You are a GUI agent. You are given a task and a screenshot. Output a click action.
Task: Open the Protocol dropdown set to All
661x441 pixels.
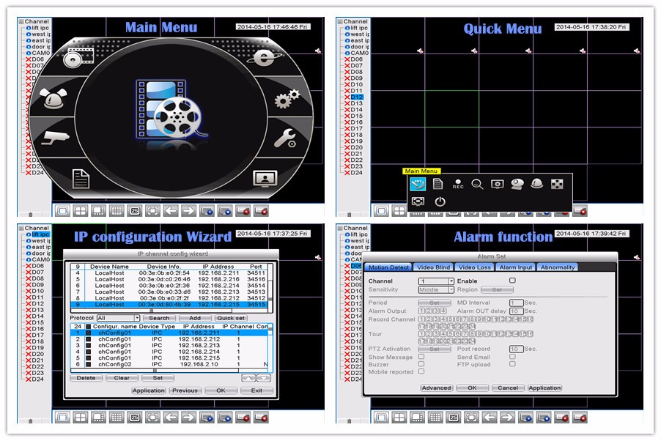tap(117, 318)
